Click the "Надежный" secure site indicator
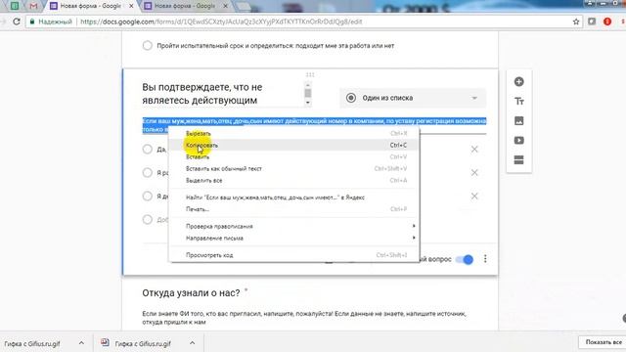This screenshot has height=352, width=626. 51,22
